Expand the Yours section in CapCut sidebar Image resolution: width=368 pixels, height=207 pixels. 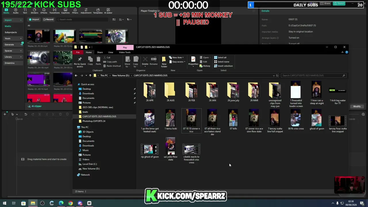(x=13, y=39)
